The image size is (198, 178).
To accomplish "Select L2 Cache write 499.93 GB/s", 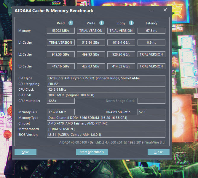I will 91,54.
